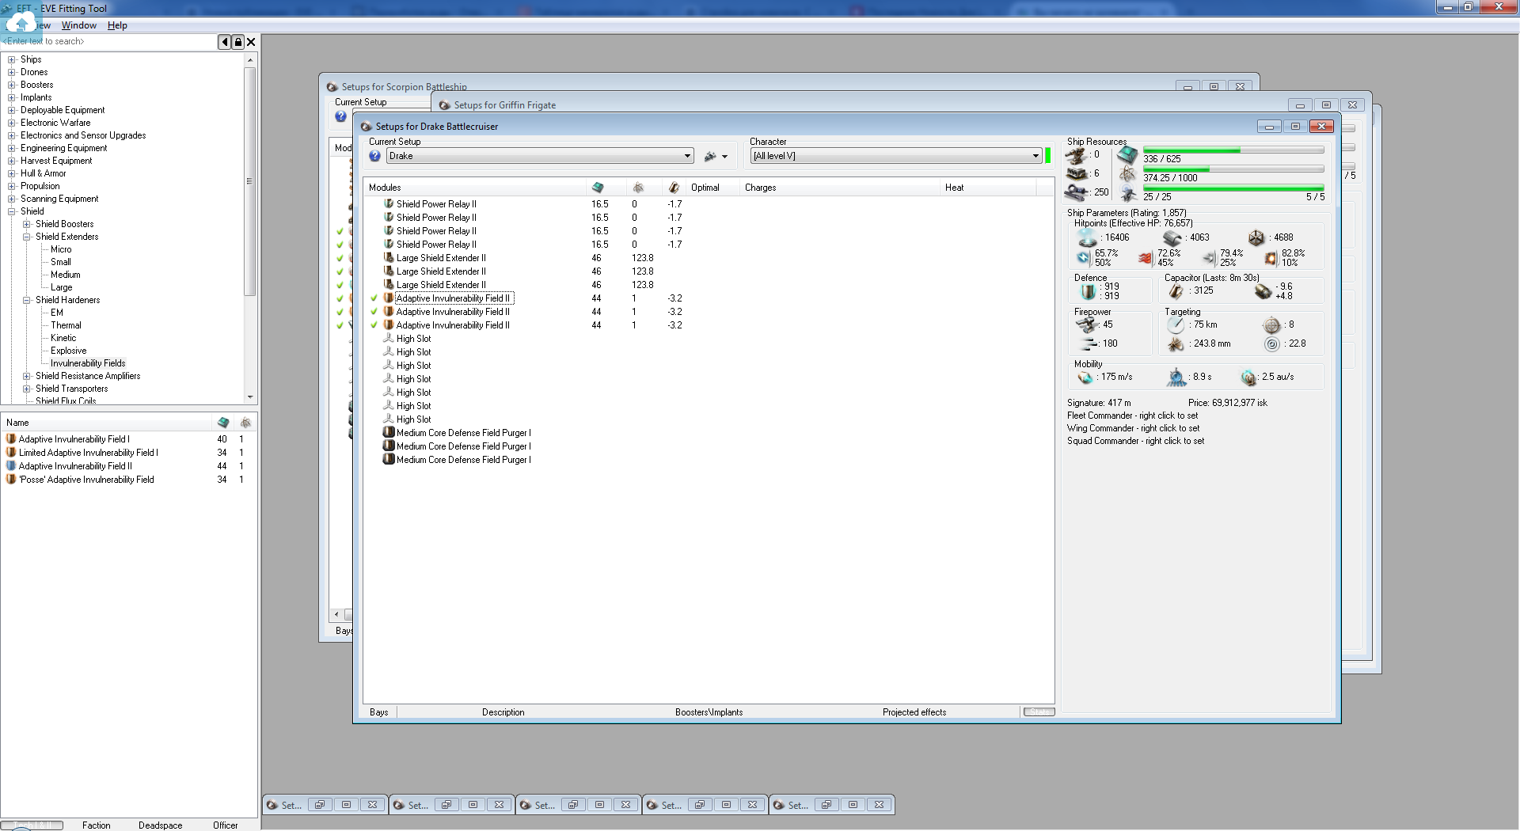Toggle the search lock button

(x=238, y=42)
